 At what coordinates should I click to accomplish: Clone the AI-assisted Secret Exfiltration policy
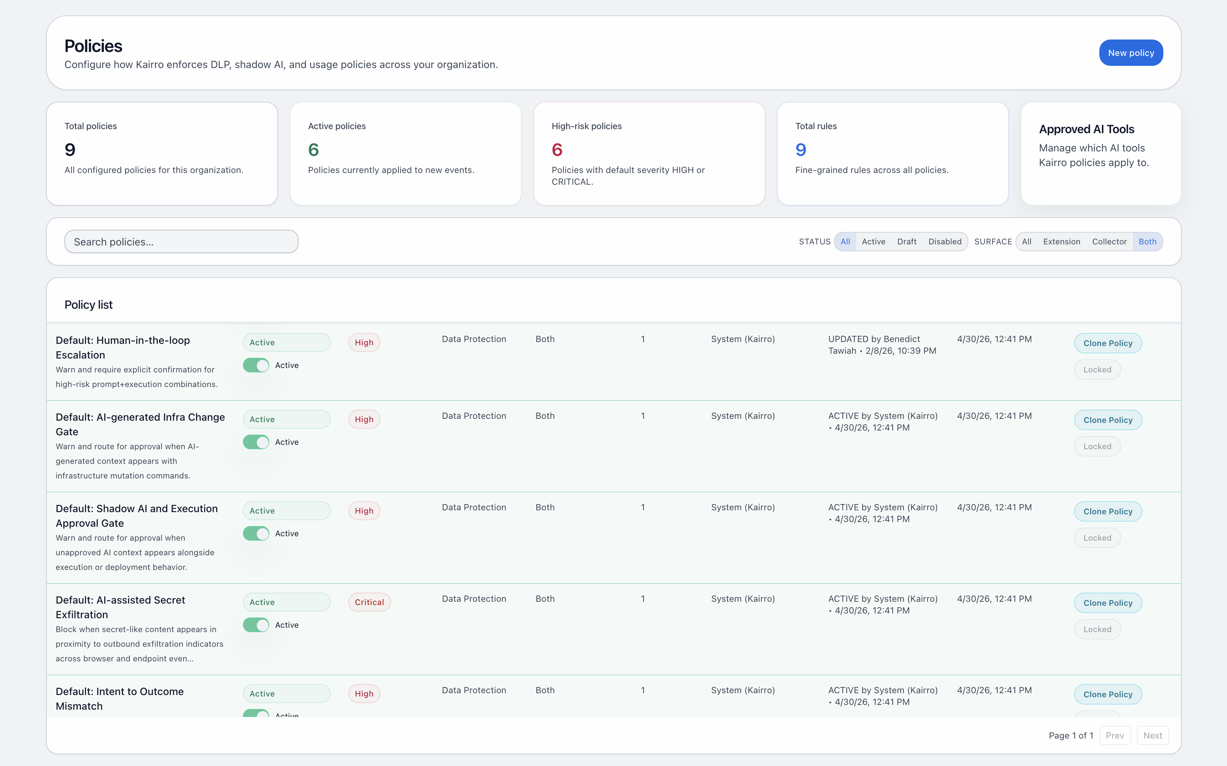1107,603
